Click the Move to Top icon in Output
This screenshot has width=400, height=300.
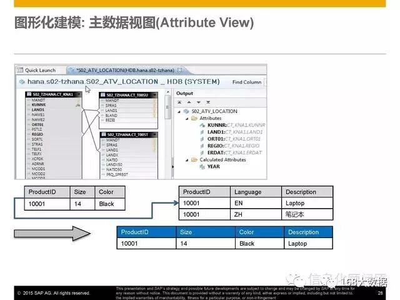pos(179,102)
